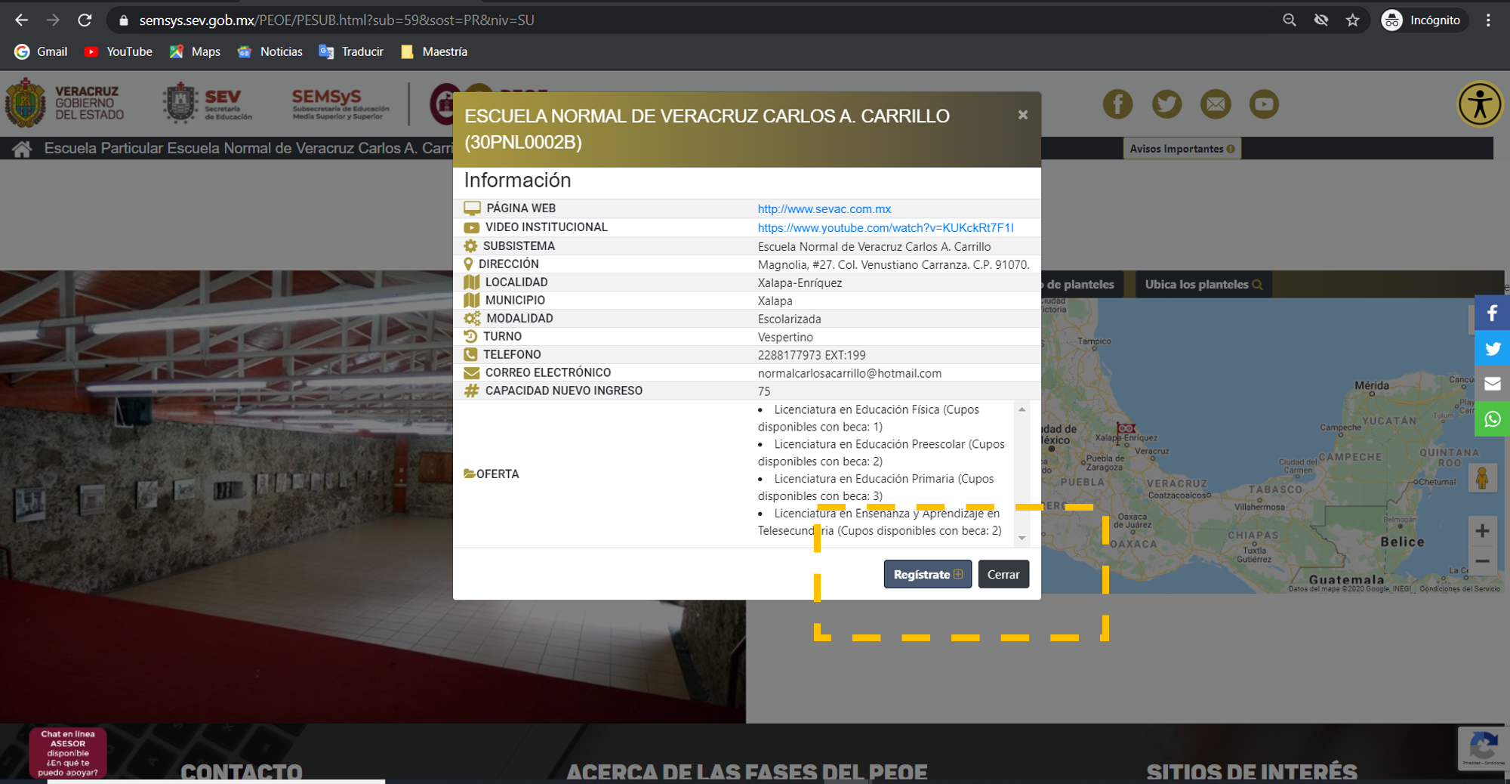Open the Twitter icon in the header
The image size is (1510, 784).
(x=1166, y=103)
